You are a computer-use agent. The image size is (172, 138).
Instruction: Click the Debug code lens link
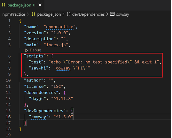(35, 50)
